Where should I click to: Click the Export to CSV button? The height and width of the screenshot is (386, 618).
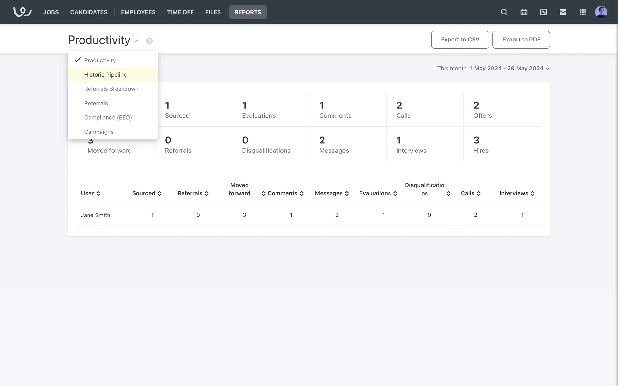tap(460, 40)
